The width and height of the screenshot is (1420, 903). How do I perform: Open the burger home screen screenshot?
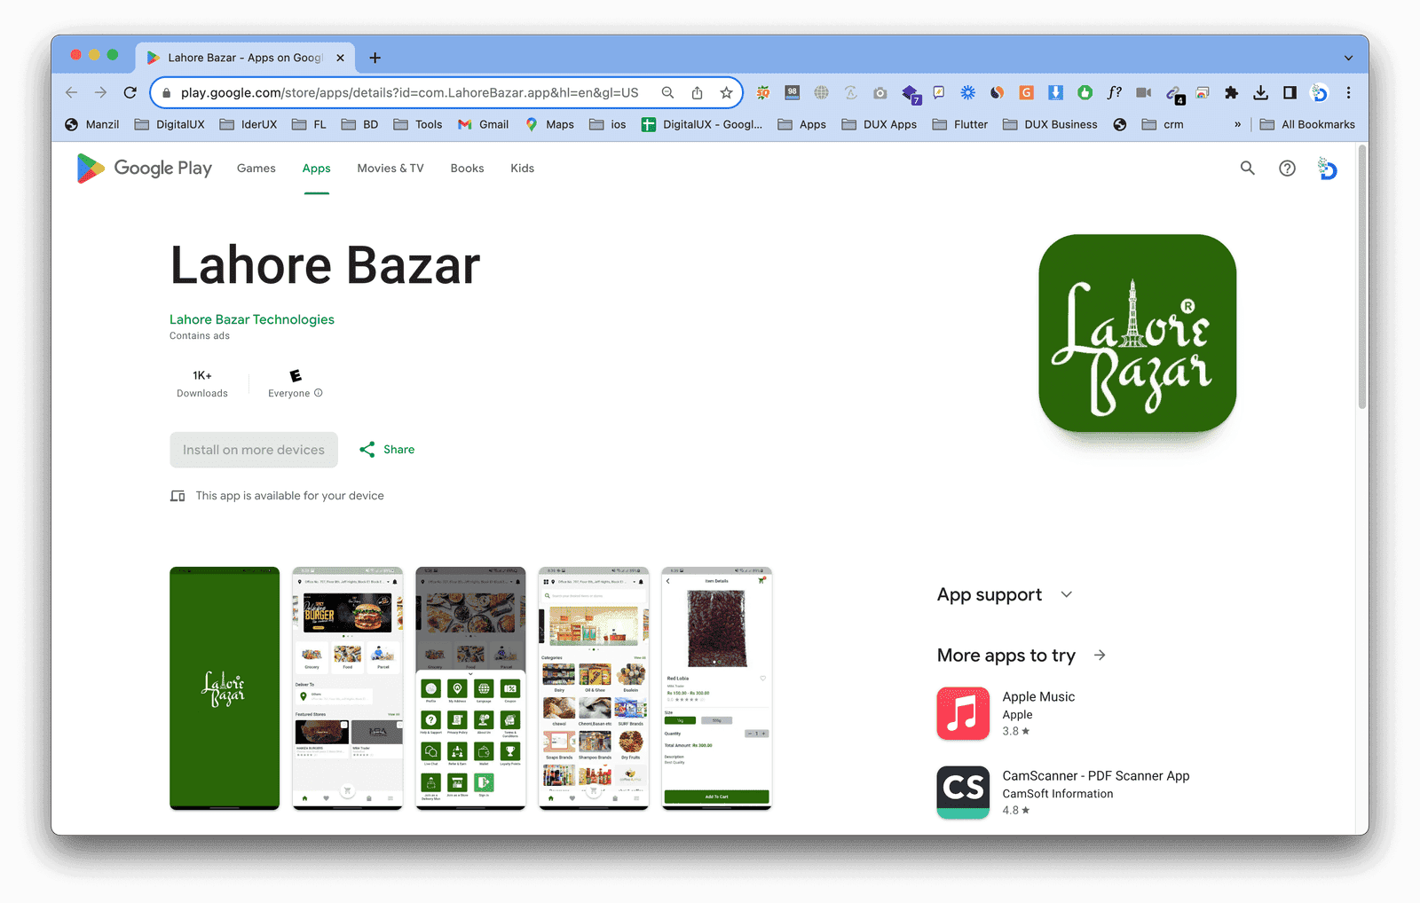[347, 688]
